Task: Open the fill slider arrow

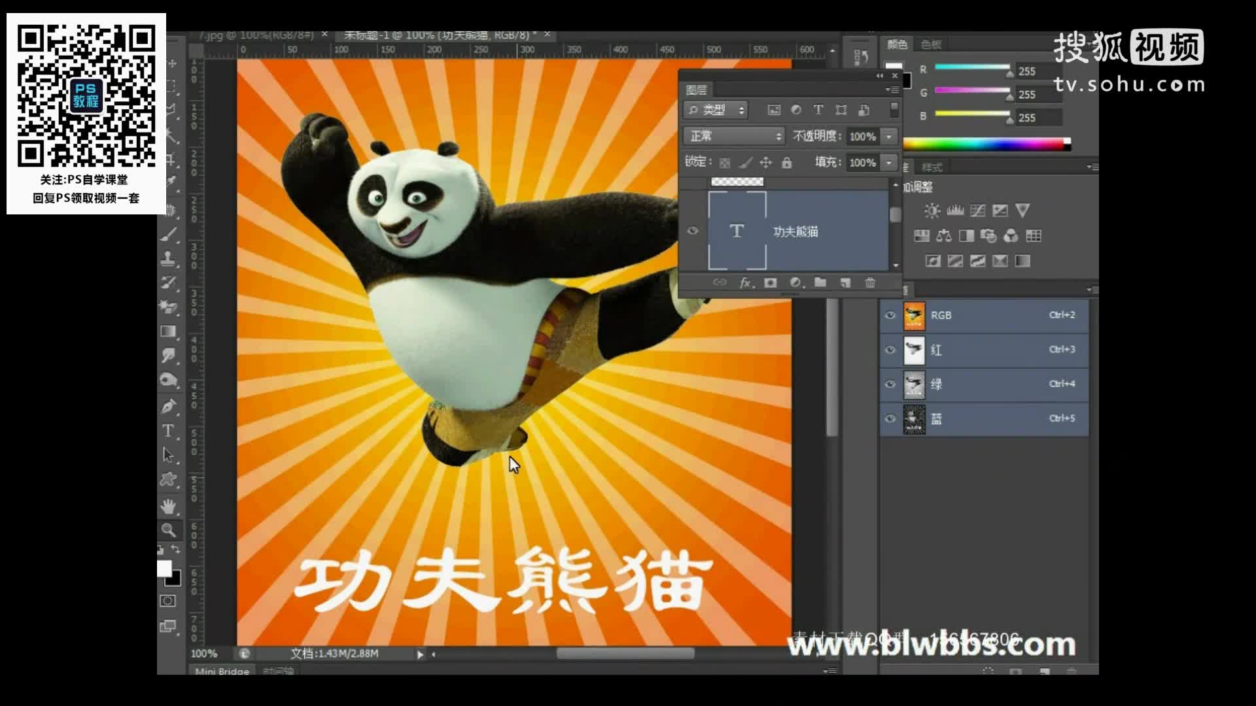Action: pyautogui.click(x=889, y=162)
